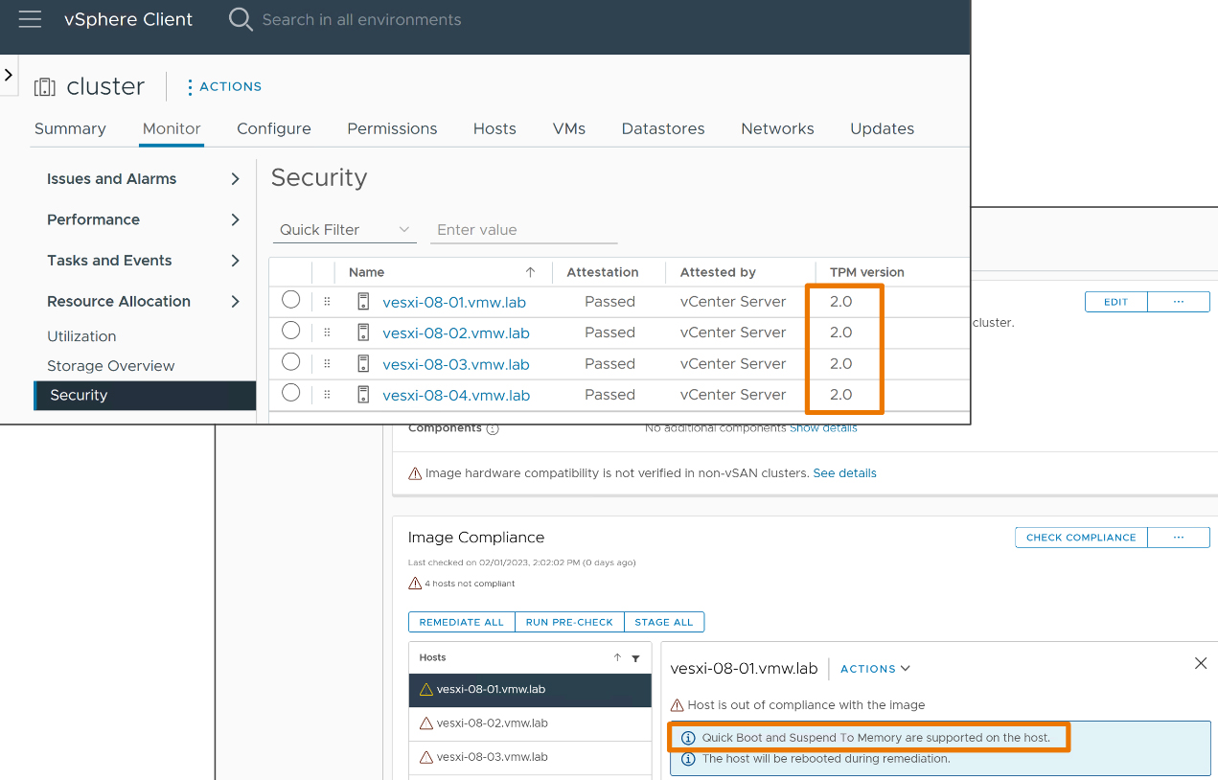Click info icon of reboot during remediation message
Image resolution: width=1218 pixels, height=780 pixels.
pos(688,759)
